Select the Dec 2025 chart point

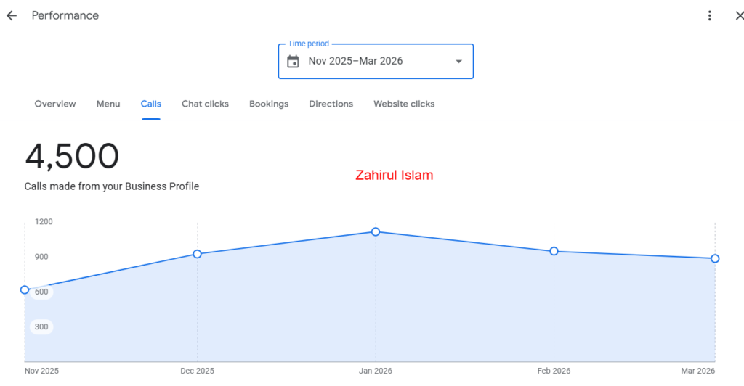pos(197,254)
